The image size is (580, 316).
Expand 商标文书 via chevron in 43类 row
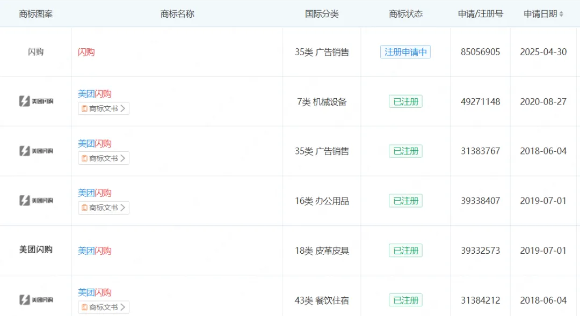click(124, 307)
